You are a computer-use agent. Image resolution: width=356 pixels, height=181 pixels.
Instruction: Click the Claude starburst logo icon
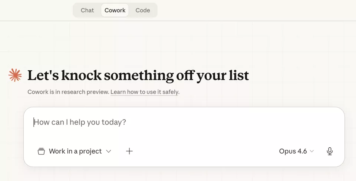[15, 75]
